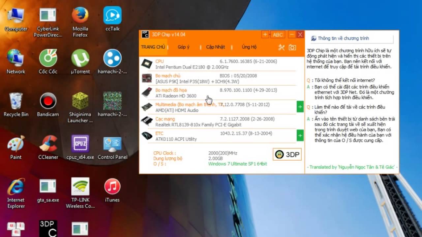Click Realtek RTL8139-810x Family text
This screenshot has width=422, height=237.
[198, 125]
